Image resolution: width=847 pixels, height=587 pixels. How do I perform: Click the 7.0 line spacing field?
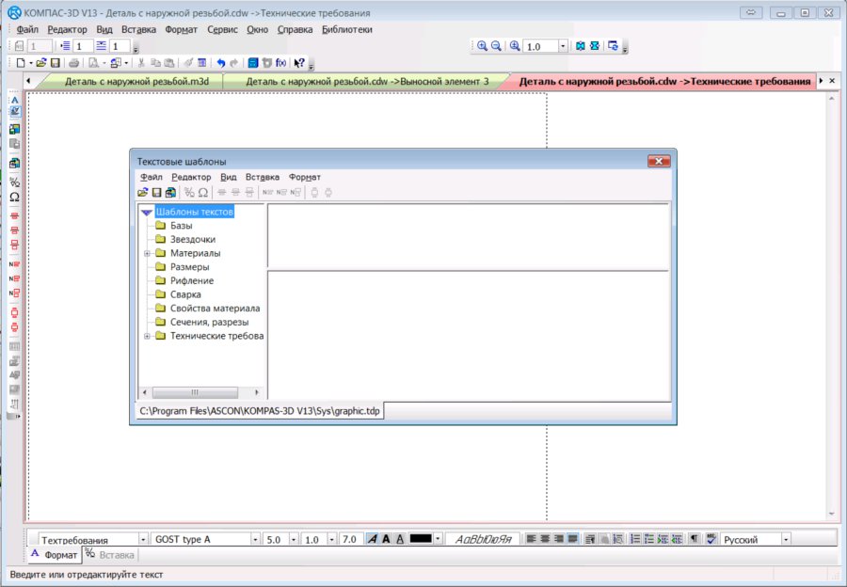349,539
